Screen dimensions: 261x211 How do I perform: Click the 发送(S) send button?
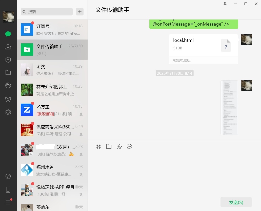point(236,202)
